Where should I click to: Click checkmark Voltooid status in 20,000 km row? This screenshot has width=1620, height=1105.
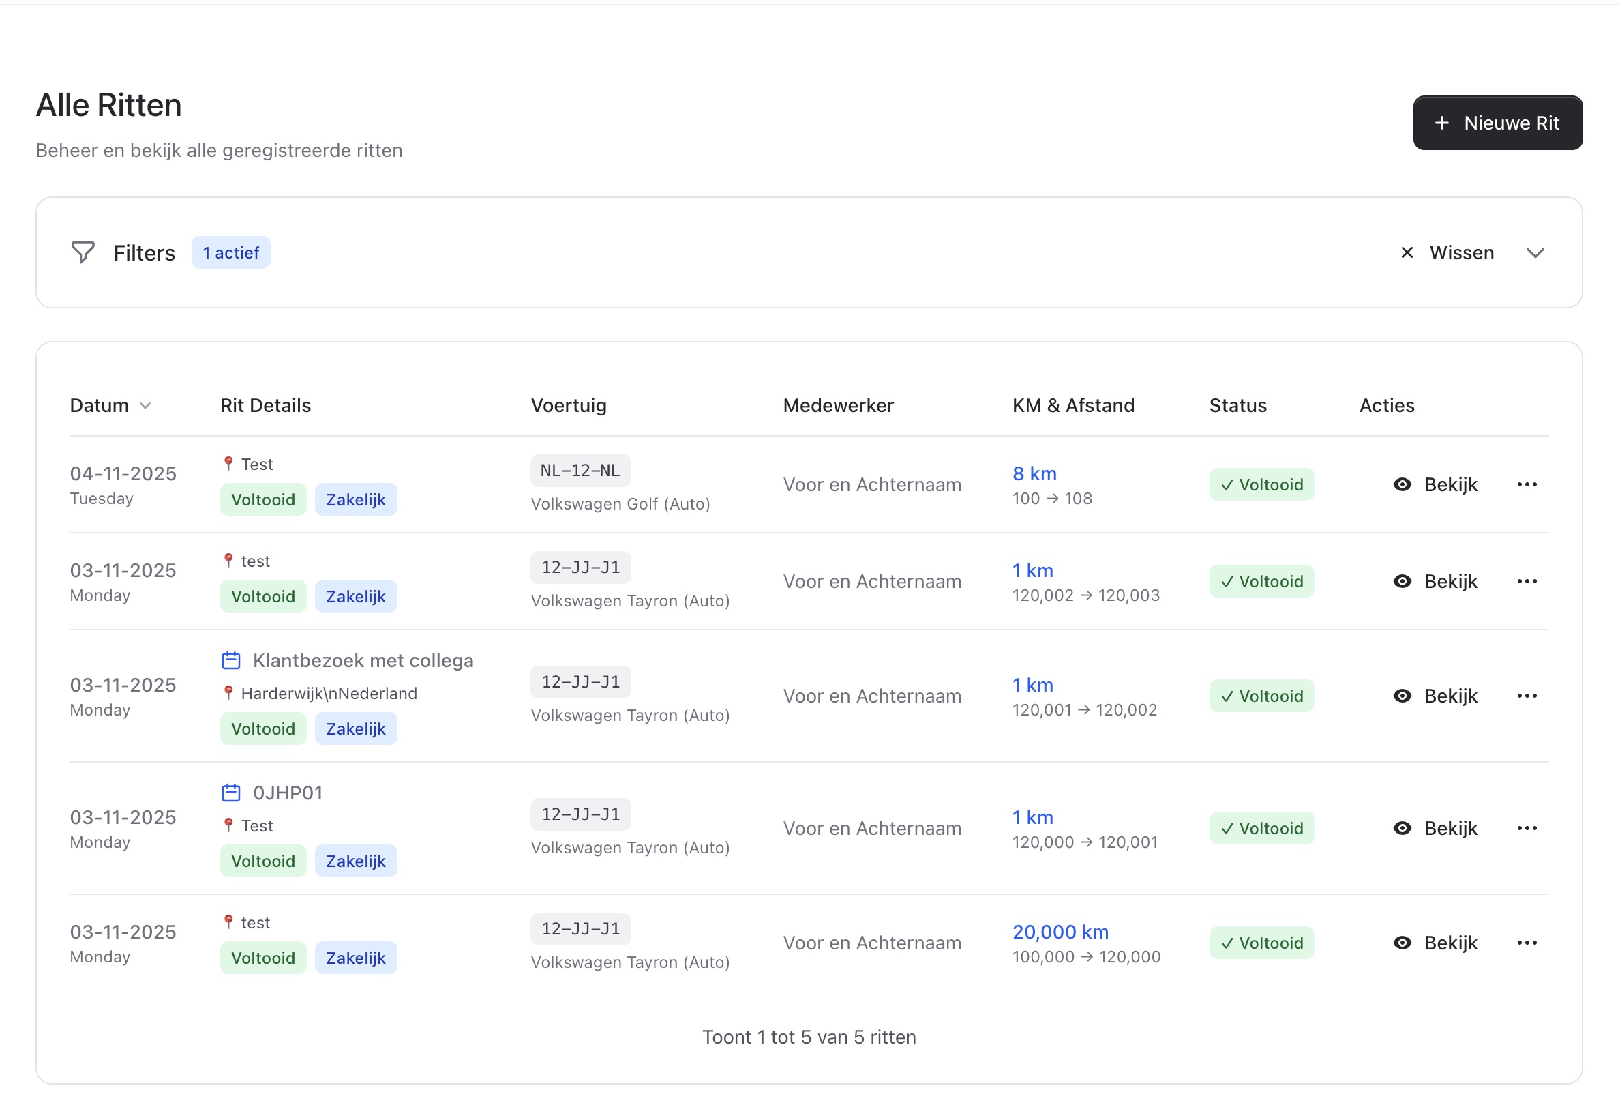[1261, 943]
